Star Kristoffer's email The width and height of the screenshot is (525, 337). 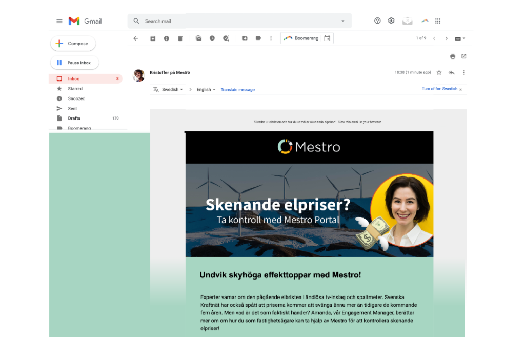pyautogui.click(x=439, y=72)
